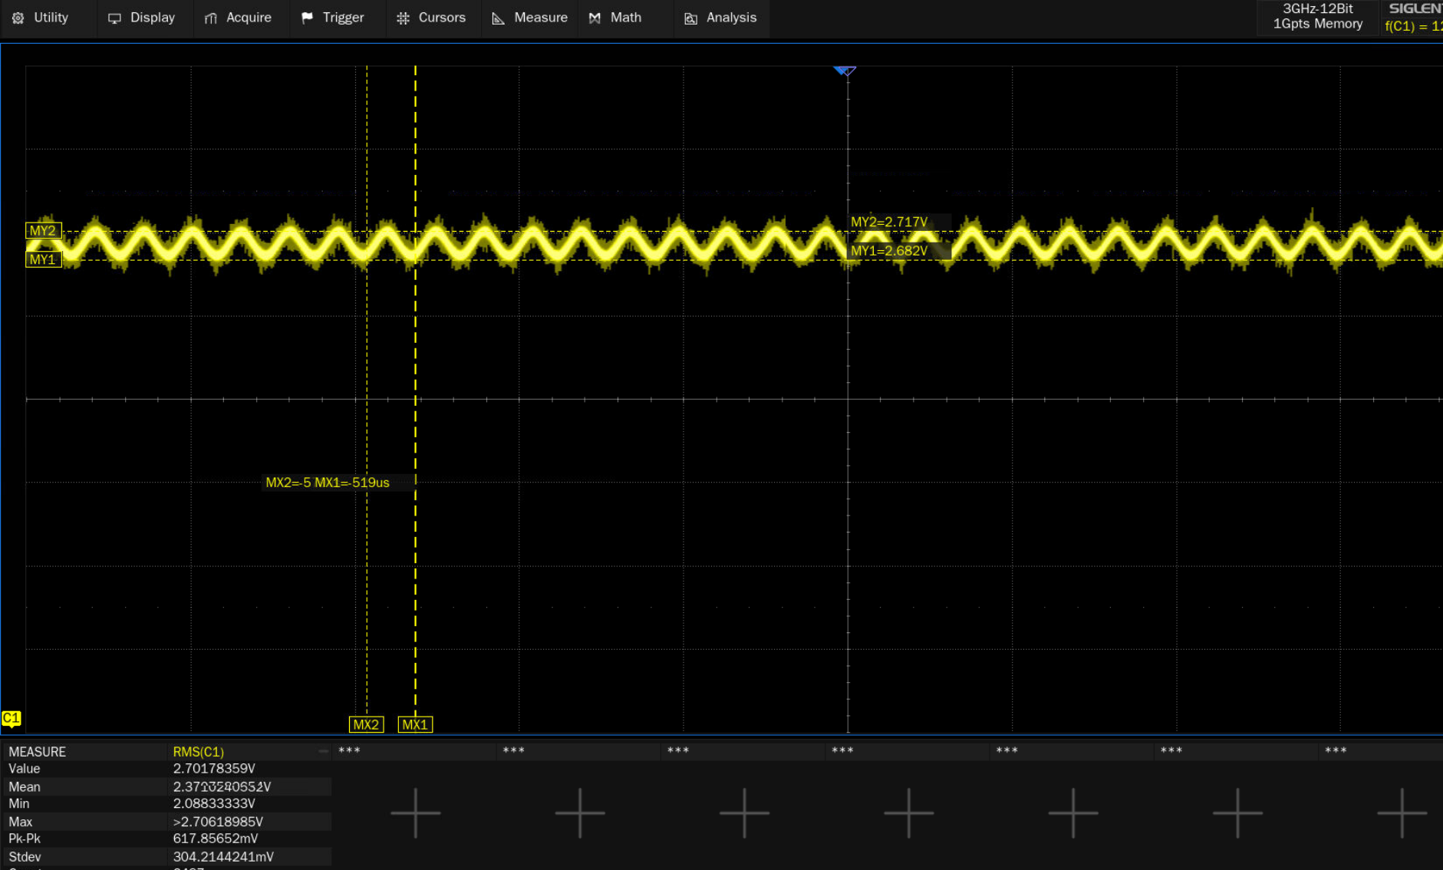The image size is (1443, 870).
Task: Select the MY1 horizontal cursor label
Action: coord(43,259)
